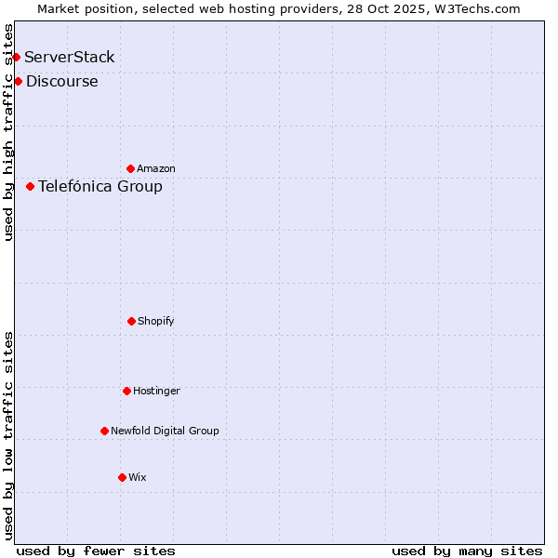Screen dimensions: 558x558
Task: Select the Newfold Digital Group red marker
Action: click(x=104, y=432)
